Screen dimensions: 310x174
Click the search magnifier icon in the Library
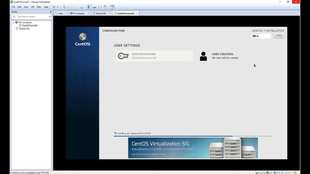tap(14, 16)
